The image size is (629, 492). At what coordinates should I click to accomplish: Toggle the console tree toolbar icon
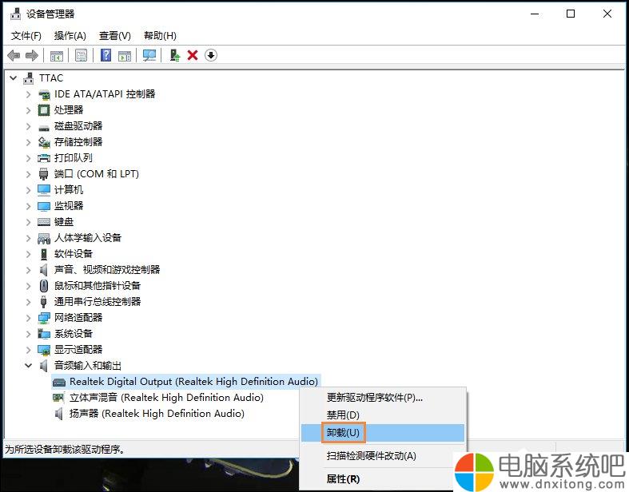(57, 55)
